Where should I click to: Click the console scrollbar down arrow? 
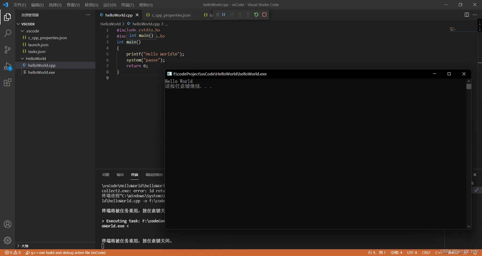(469, 226)
